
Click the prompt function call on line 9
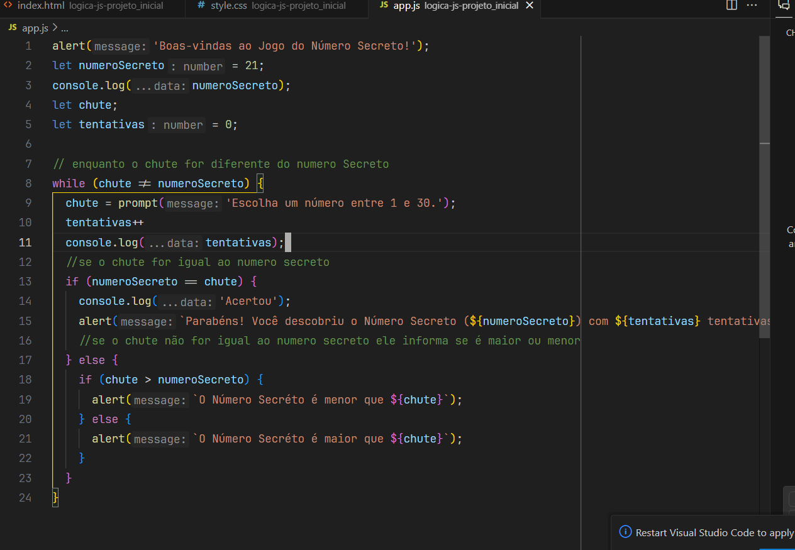(138, 203)
